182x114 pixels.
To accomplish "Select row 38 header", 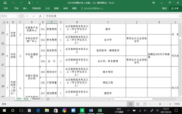I will point(3,72).
